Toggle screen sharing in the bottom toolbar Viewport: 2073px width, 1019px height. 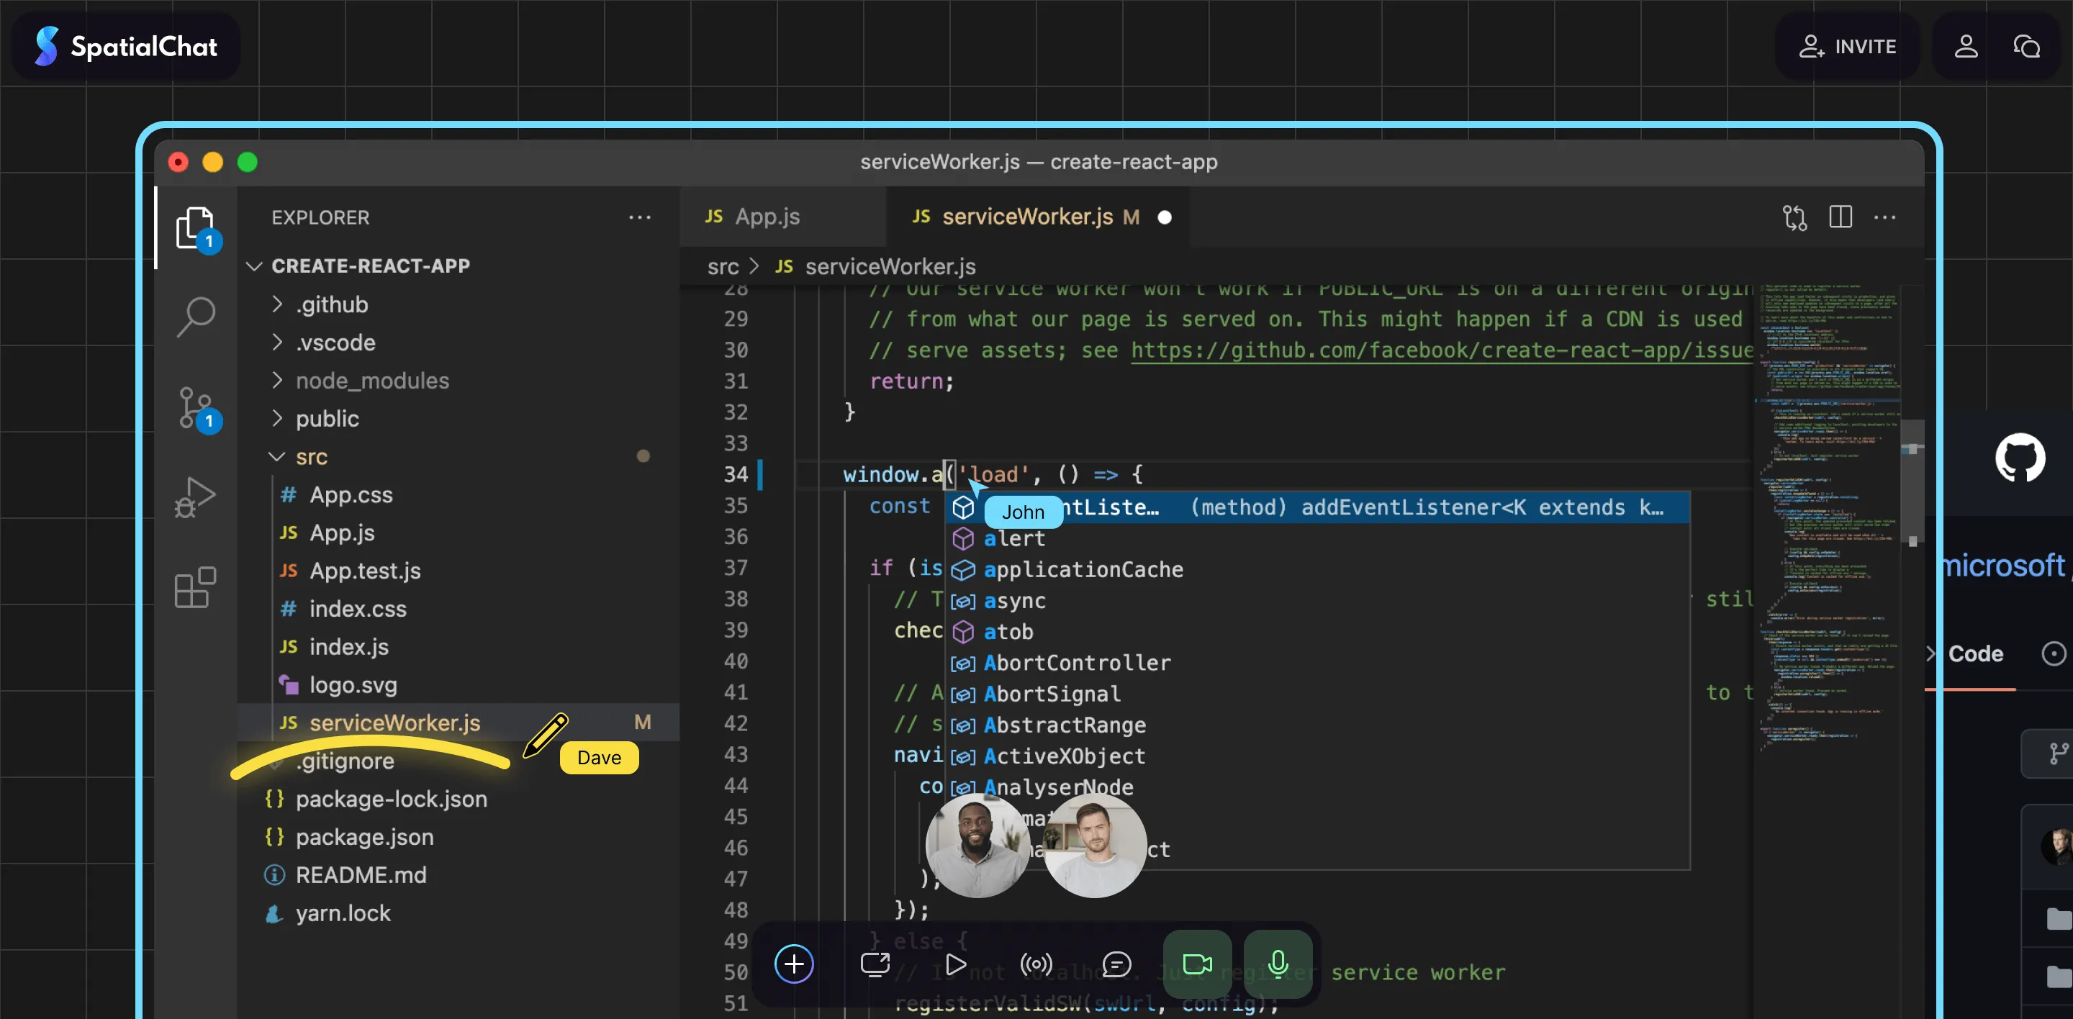pyautogui.click(x=875, y=964)
